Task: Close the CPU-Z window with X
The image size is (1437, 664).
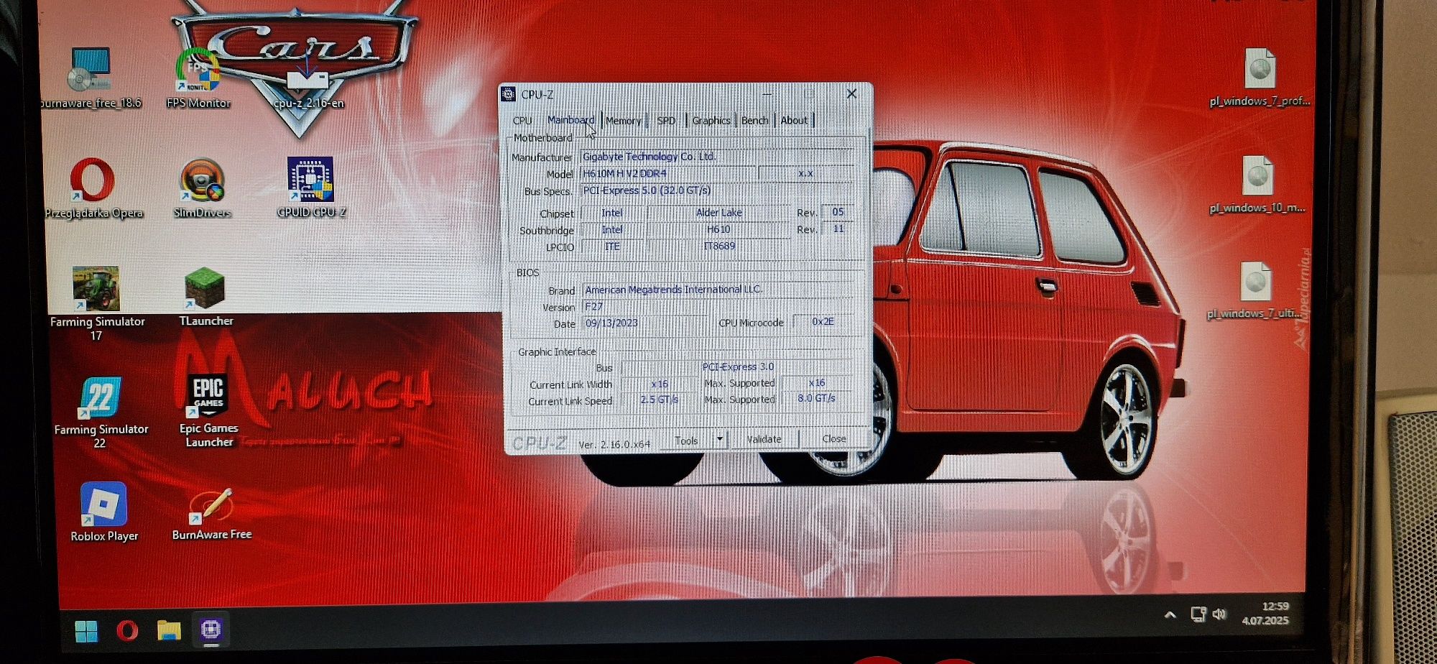Action: point(851,93)
